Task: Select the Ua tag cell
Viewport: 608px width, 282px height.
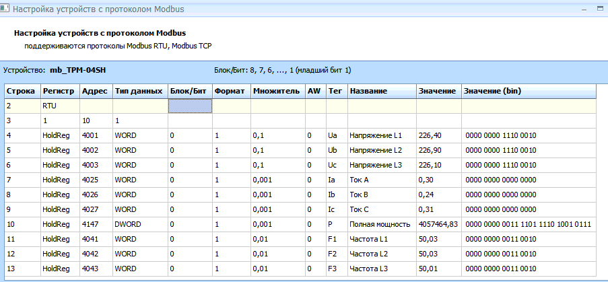Action: pos(337,135)
